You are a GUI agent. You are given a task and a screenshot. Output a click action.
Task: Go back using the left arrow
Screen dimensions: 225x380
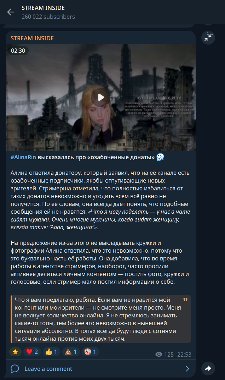click(x=10, y=12)
